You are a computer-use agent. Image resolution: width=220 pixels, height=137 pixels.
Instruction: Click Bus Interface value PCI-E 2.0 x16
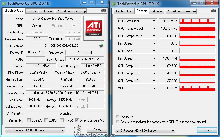(85, 59)
